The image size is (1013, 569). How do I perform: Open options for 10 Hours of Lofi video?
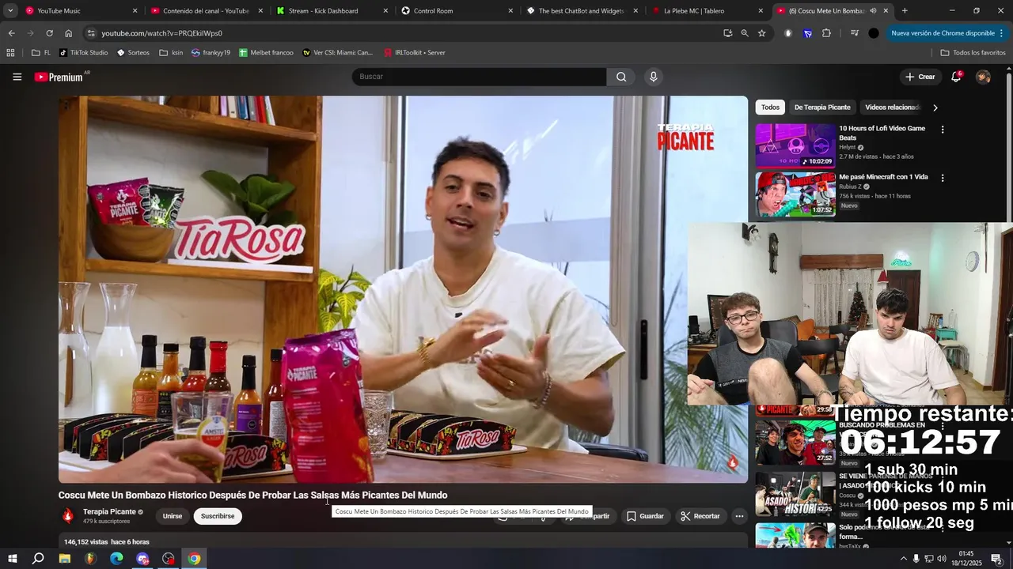pyautogui.click(x=942, y=129)
